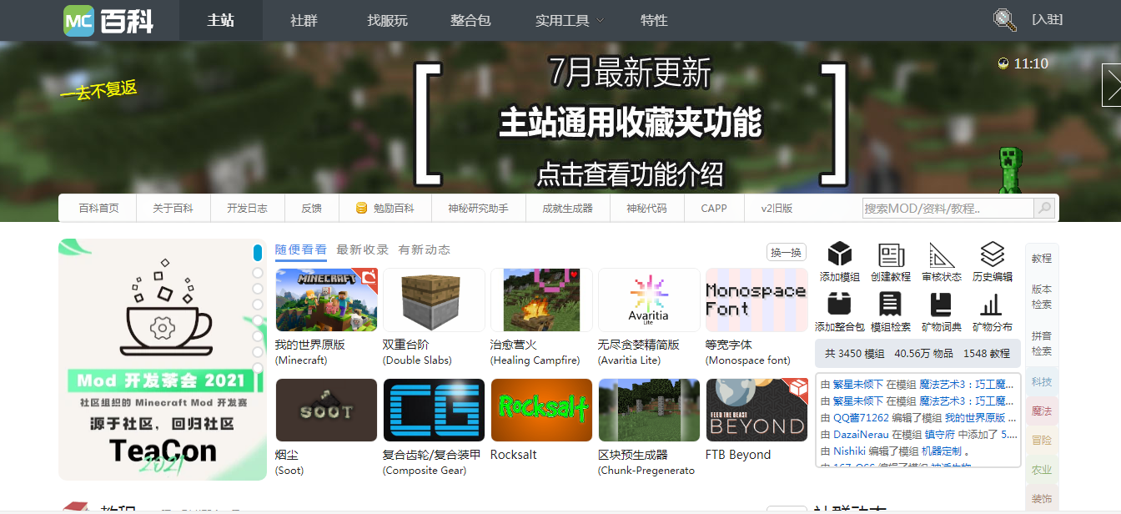Select the active first carousel slide dot
The width and height of the screenshot is (1121, 514).
pos(258,252)
